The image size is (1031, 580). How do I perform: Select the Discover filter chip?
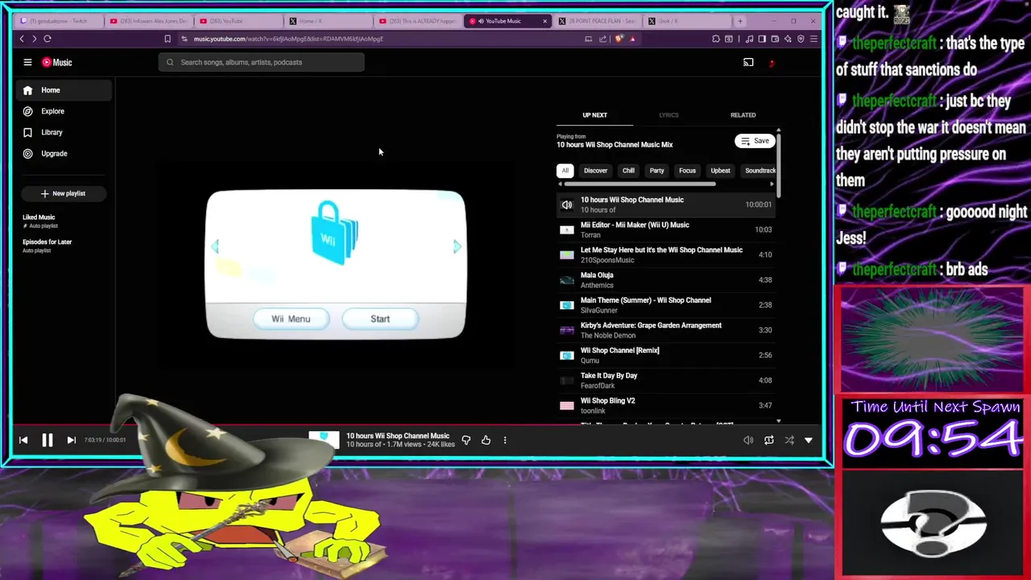(x=595, y=171)
